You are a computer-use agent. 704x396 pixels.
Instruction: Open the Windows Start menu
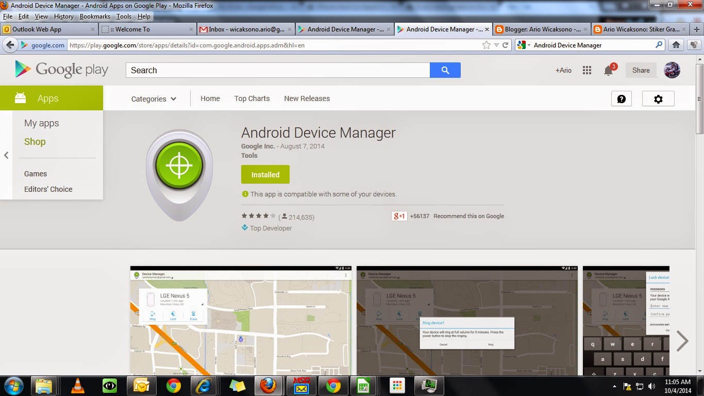(13, 386)
